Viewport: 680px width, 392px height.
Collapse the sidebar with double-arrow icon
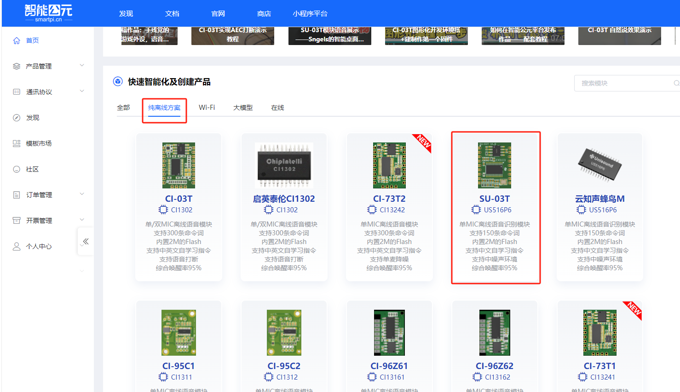(x=86, y=241)
